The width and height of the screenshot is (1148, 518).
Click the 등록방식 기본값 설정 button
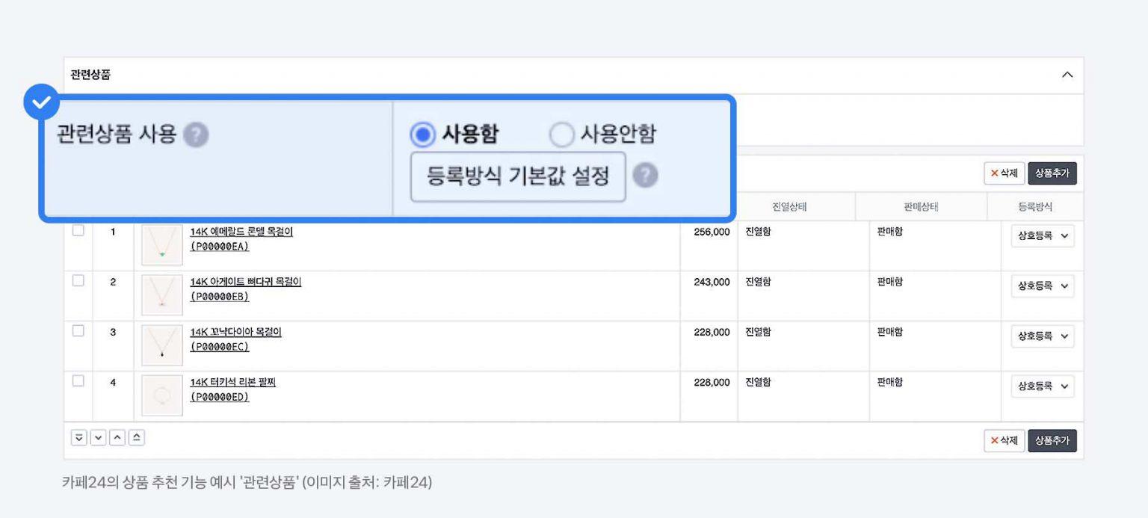[x=518, y=177]
